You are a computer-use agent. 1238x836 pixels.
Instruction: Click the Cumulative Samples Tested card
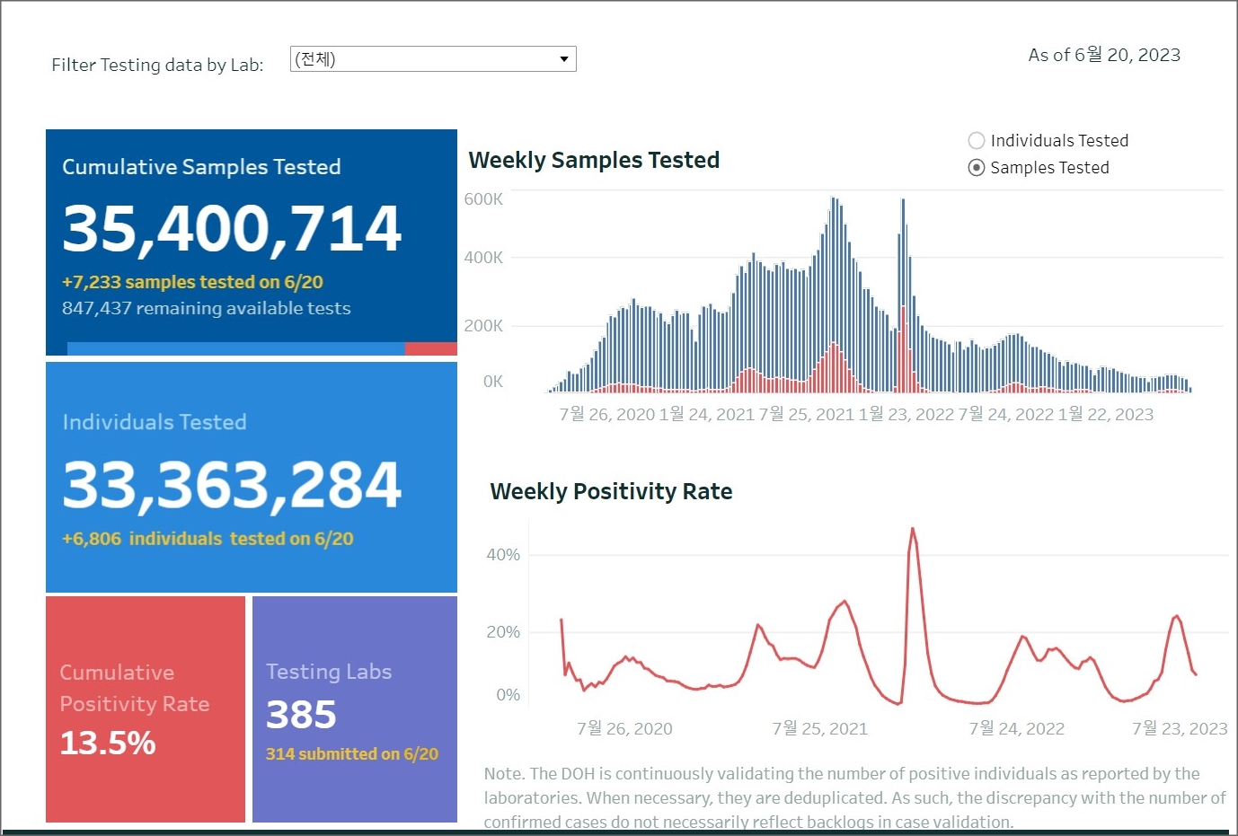[252, 242]
